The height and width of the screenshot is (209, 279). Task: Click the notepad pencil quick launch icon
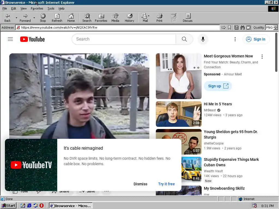pos(23,206)
